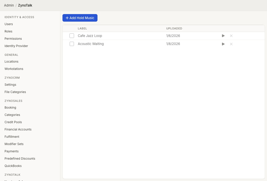Open Workstations in the sidebar
The height and width of the screenshot is (181, 267).
coord(14,69)
